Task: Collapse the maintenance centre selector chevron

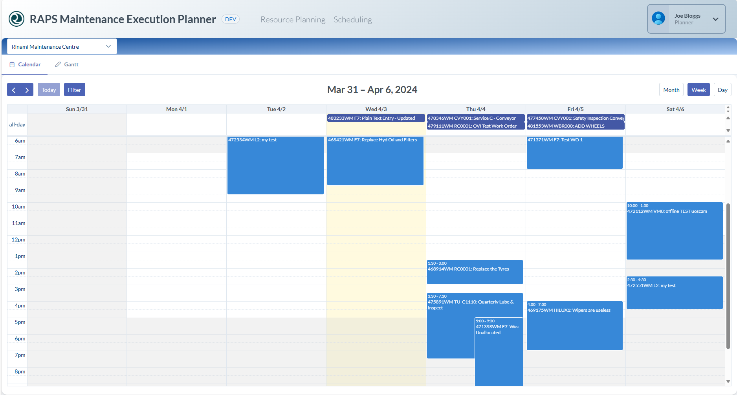Action: [x=108, y=46]
